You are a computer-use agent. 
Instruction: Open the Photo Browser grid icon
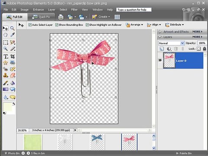coord(117,17)
